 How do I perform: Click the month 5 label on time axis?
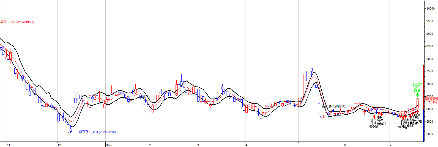(x=299, y=145)
